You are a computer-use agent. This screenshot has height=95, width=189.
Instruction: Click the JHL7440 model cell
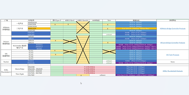pyautogui.click(x=39, y=75)
